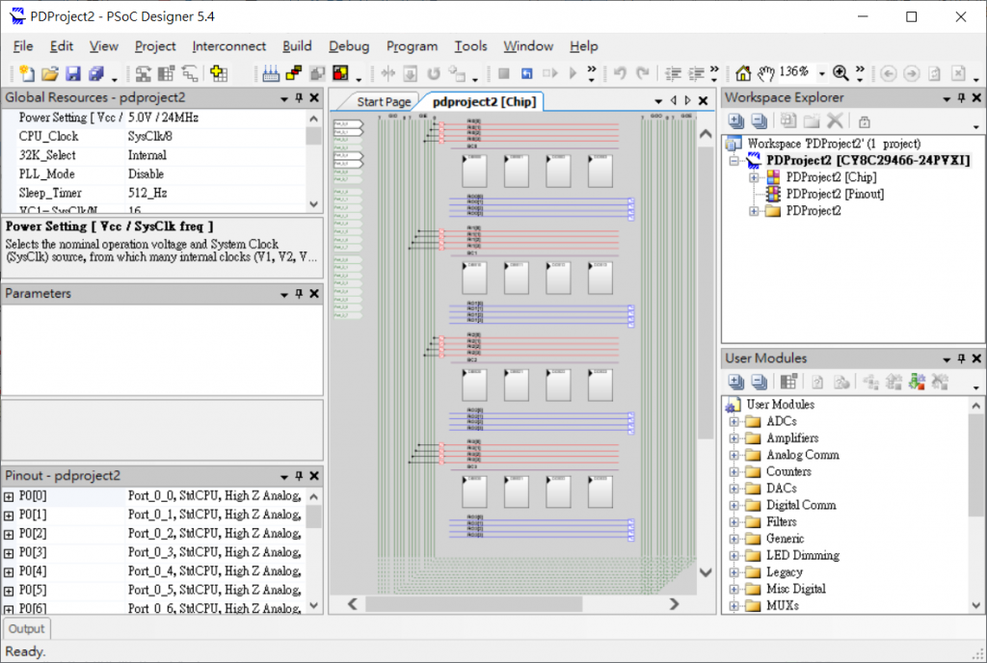Click the Generate Configuration Files icon
The width and height of the screenshot is (987, 663).
pyautogui.click(x=271, y=73)
